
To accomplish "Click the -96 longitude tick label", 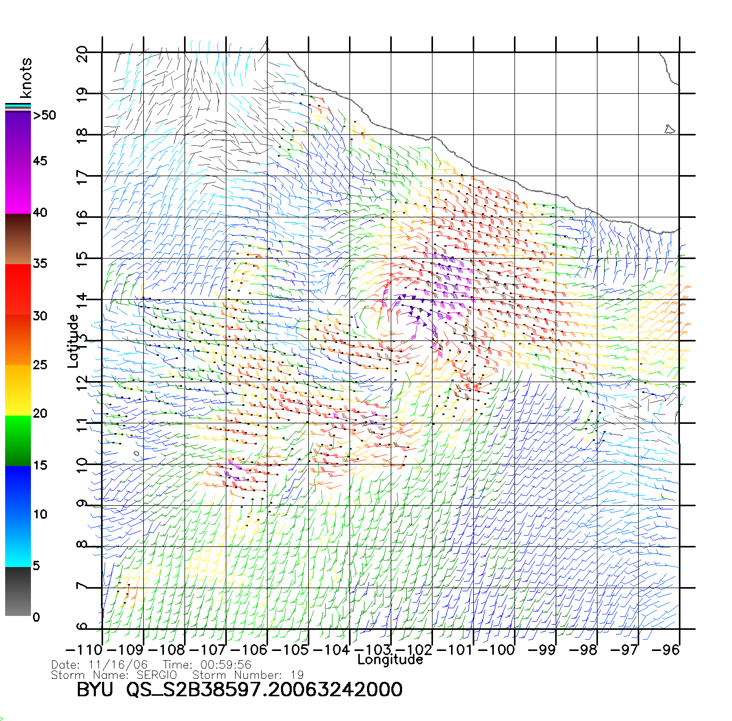I will click(x=666, y=650).
